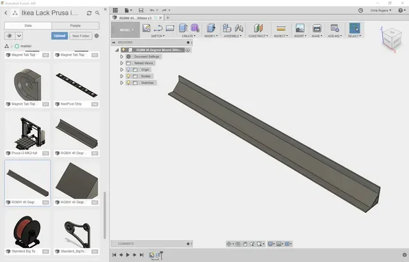Viewport: 409px width, 262px height.
Task: Toggle Bodies folder visibility lightbulb
Action: click(128, 76)
